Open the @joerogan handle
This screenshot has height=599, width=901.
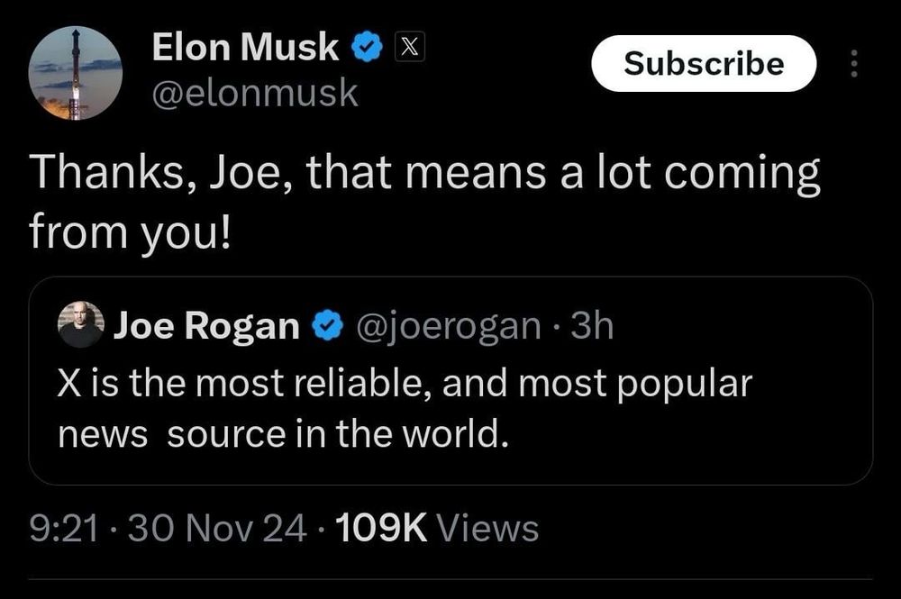point(449,325)
